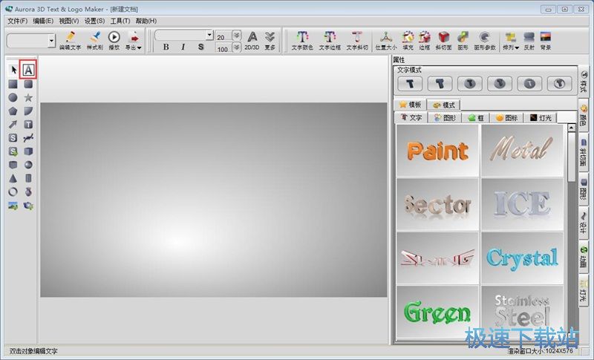Open the dropdown next to value 100
The image size is (594, 360).
pos(236,48)
